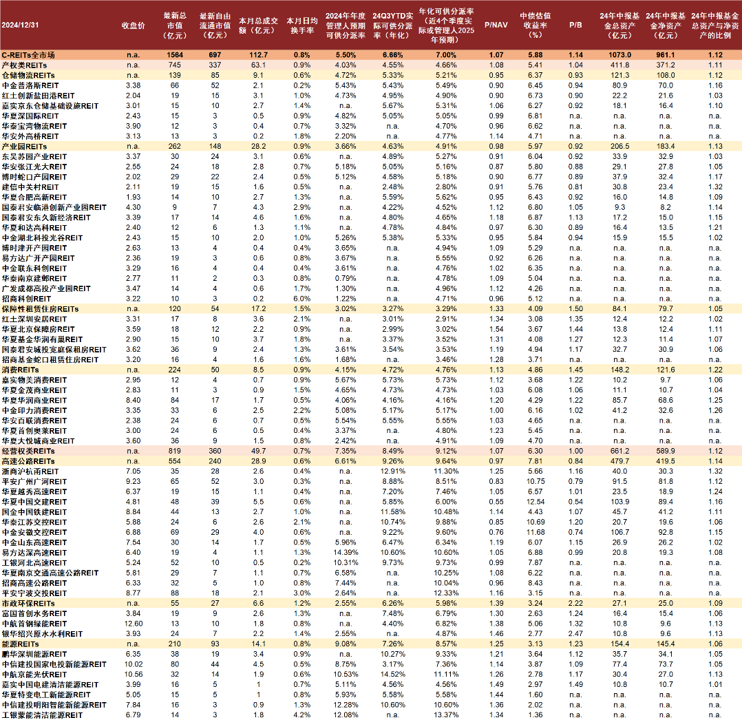Click the 年化可供分派率 column header
This screenshot has height=720, width=742.
(x=446, y=25)
